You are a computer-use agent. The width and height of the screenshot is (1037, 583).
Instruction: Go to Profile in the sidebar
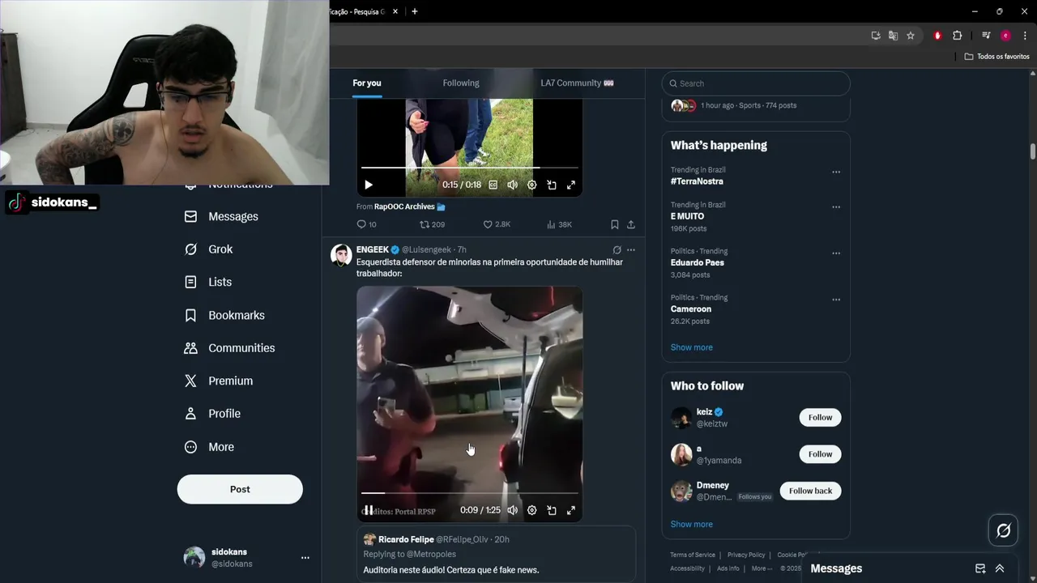pyautogui.click(x=213, y=414)
